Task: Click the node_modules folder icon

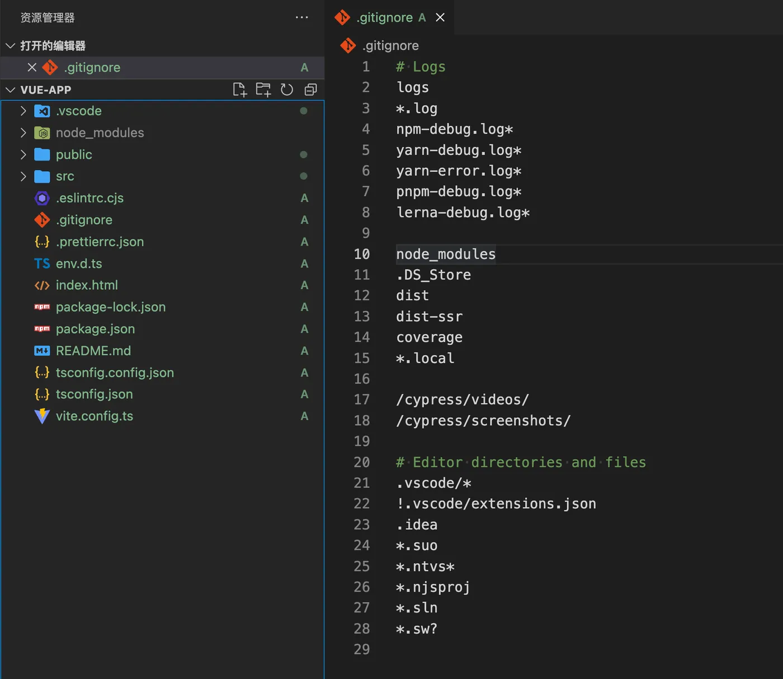Action: (42, 133)
